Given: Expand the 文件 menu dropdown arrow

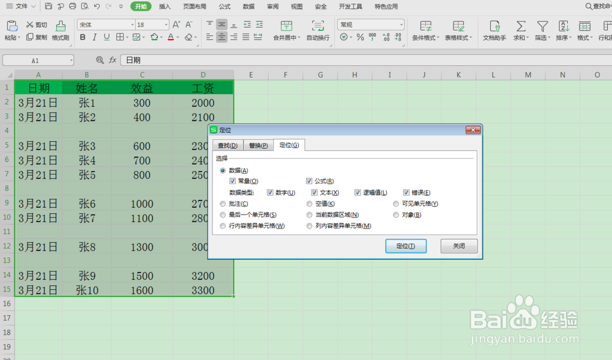Looking at the screenshot, I should (34, 6).
